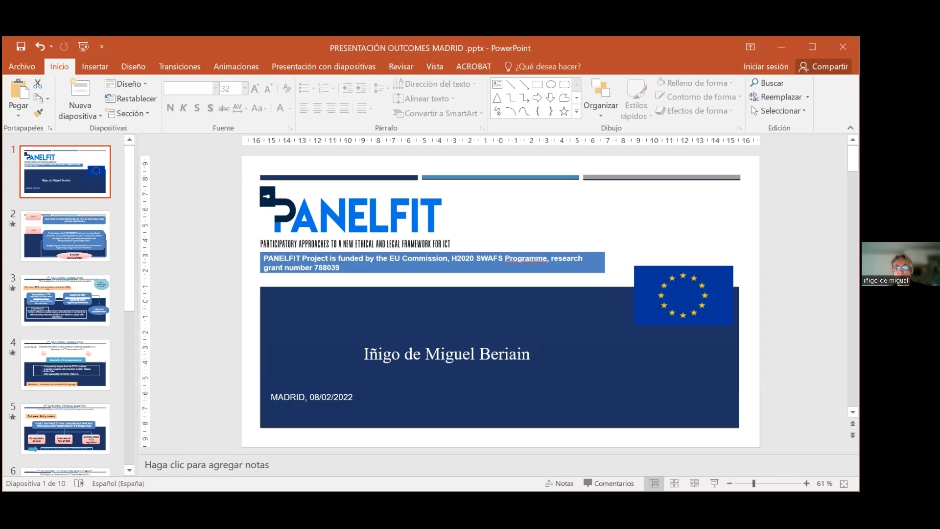Toggle underline formatting
This screenshot has height=529, width=940.
[x=197, y=108]
